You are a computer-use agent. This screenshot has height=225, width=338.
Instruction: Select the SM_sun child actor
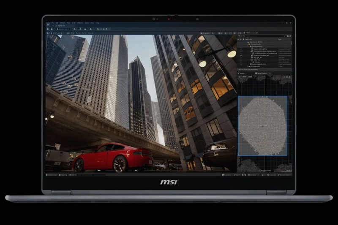click(257, 62)
